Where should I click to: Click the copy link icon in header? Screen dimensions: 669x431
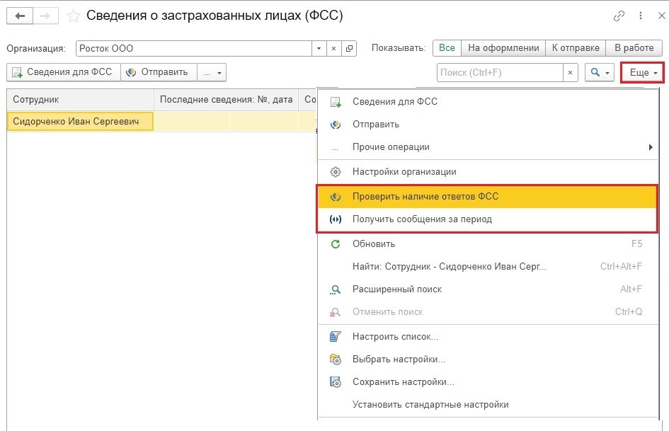pos(619,16)
